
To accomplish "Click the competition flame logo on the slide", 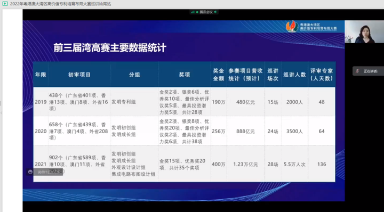I will click(x=292, y=27).
